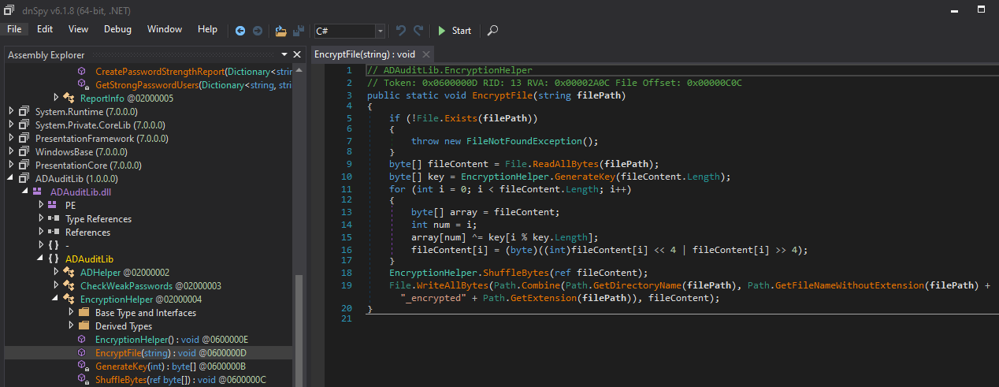
Task: Click PresentationFramework assembly icon
Action: tap(24, 138)
